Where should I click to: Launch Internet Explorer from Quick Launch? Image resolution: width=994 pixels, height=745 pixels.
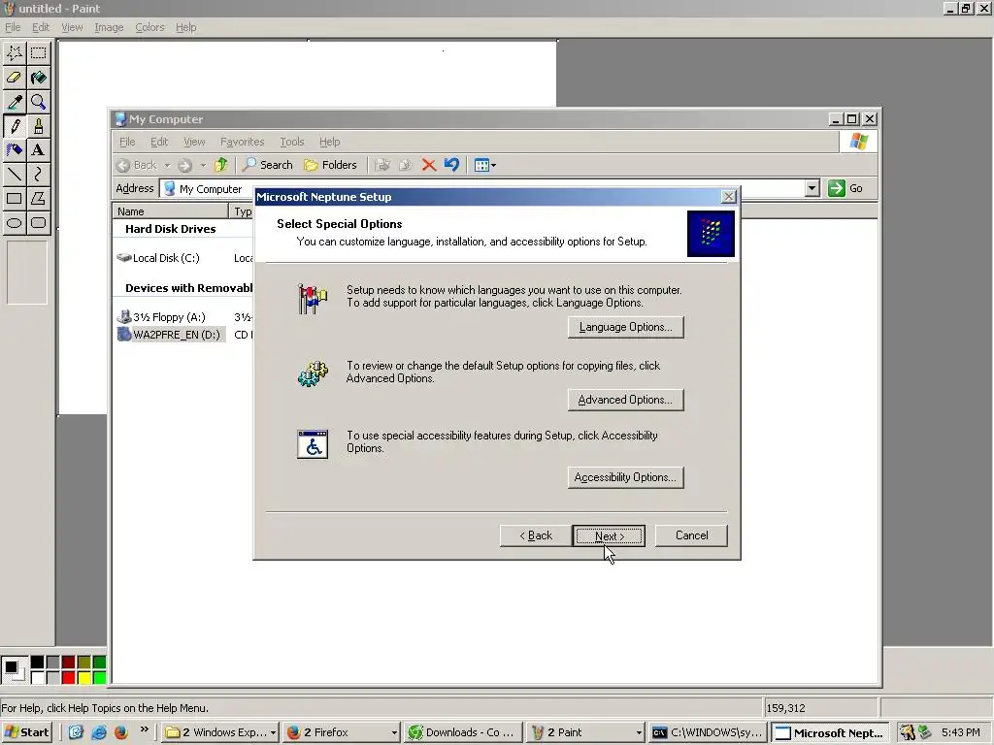pyautogui.click(x=99, y=732)
